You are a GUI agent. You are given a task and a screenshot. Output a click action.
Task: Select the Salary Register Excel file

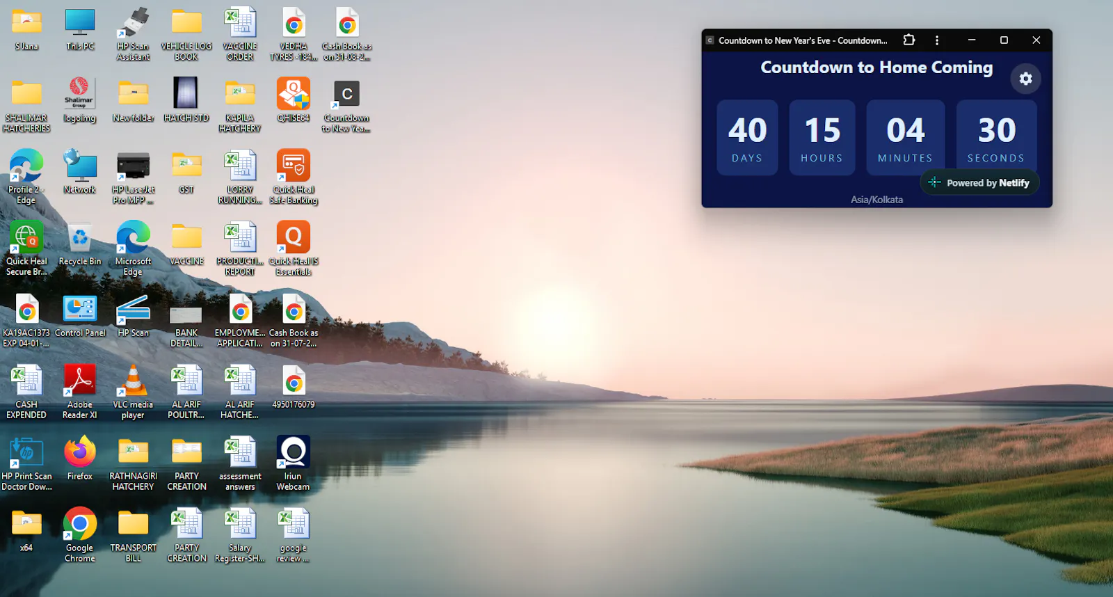(240, 536)
